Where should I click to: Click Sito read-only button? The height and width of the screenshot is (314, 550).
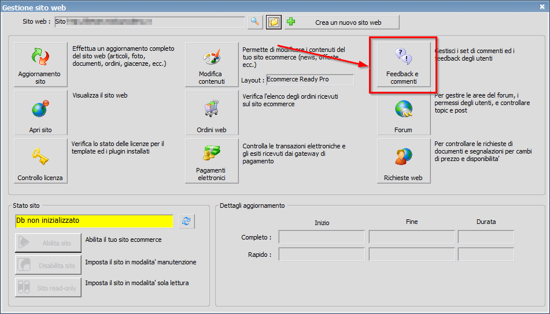pyautogui.click(x=48, y=287)
